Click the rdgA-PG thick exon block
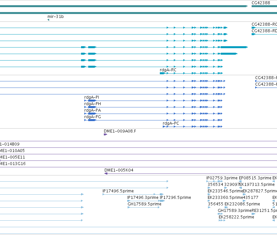 click(x=92, y=120)
